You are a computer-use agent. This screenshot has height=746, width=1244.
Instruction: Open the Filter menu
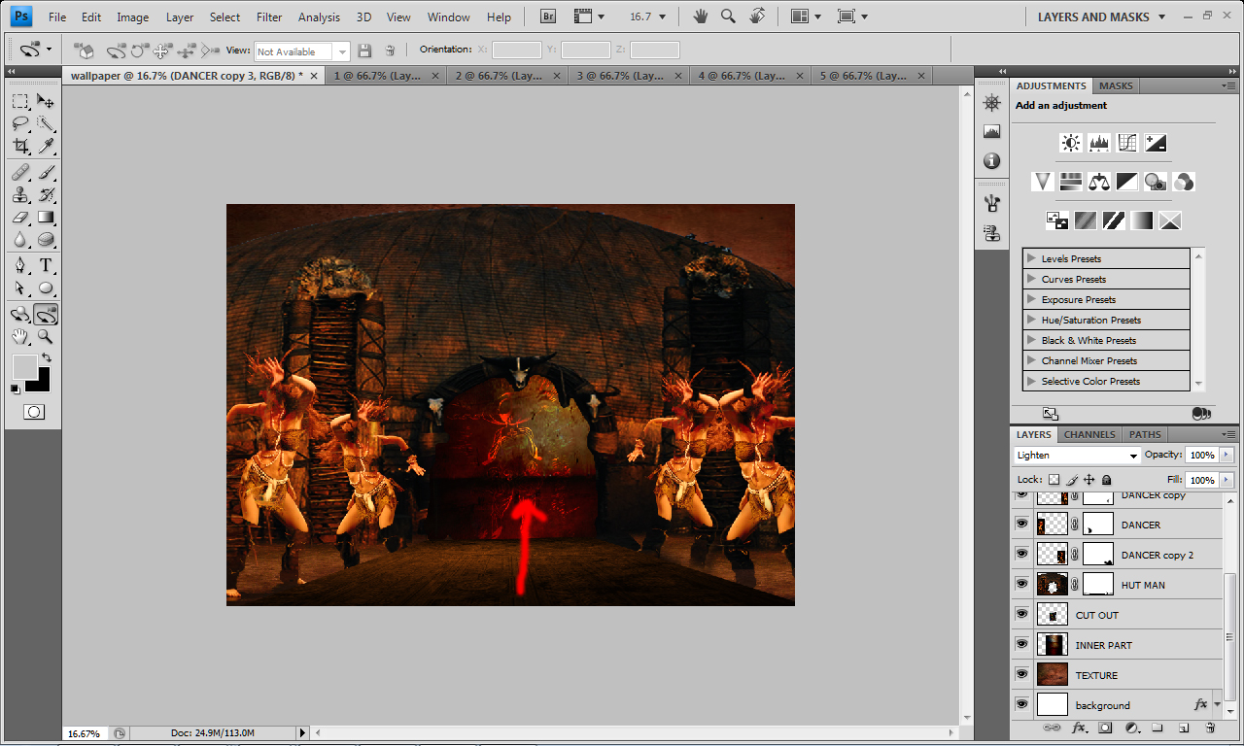pyautogui.click(x=269, y=17)
